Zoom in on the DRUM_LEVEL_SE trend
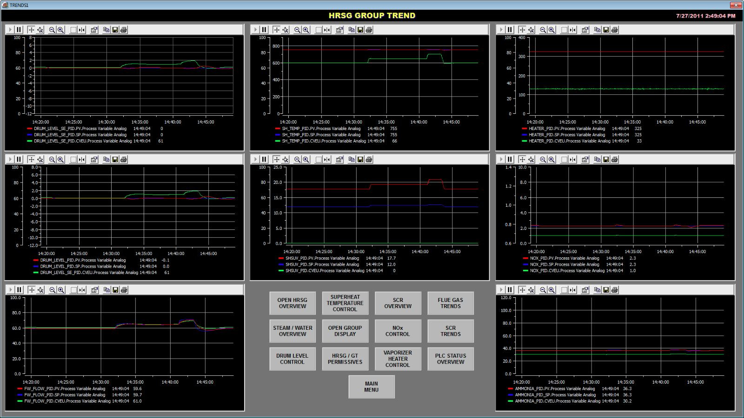Viewport: 744px width, 418px height. [x=61, y=30]
